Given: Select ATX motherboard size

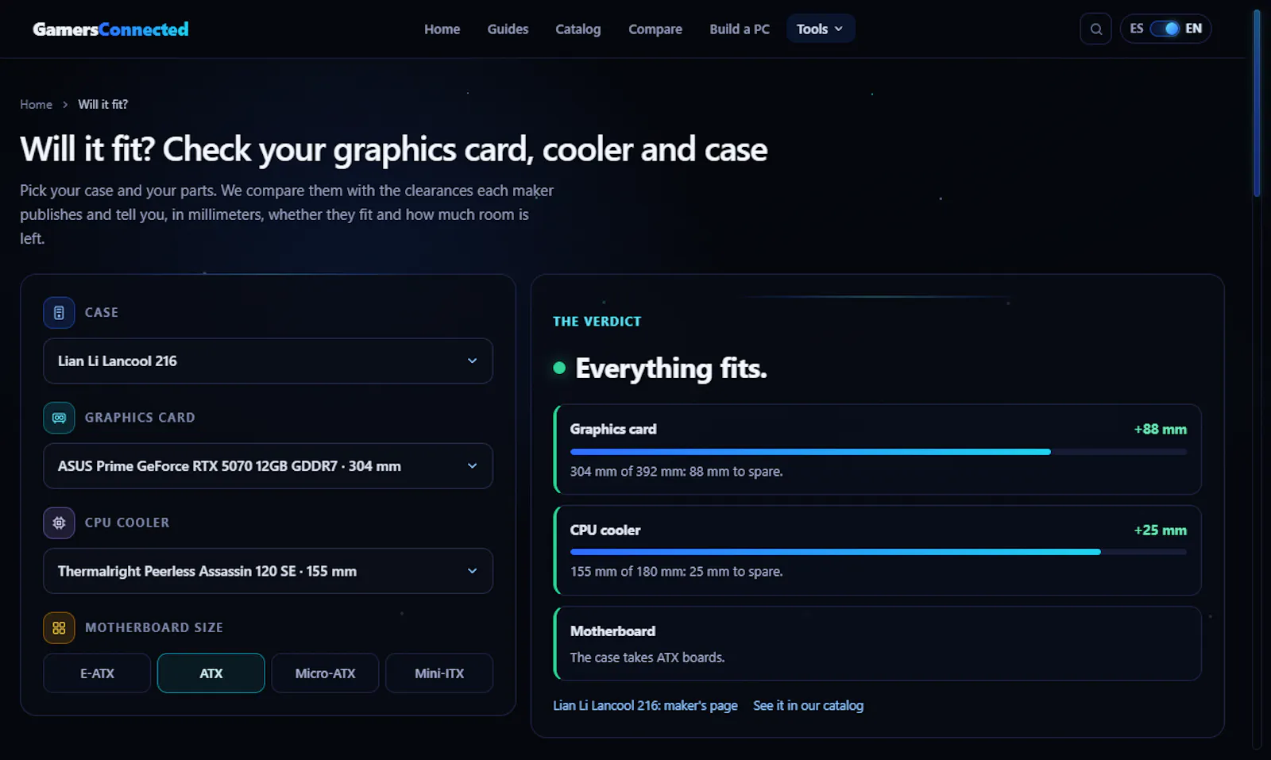Looking at the screenshot, I should pos(211,673).
